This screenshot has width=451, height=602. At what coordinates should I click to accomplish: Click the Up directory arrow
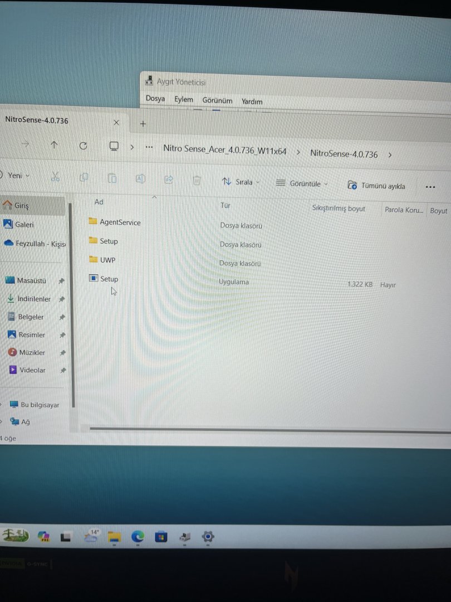point(54,145)
